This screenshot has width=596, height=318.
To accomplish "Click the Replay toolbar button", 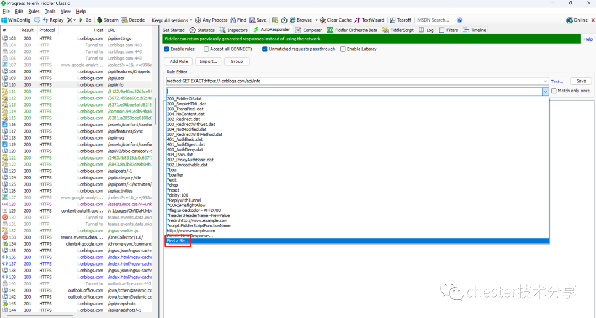I will (x=53, y=20).
